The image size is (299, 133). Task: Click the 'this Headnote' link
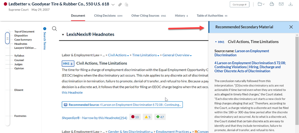[x=72, y=93]
